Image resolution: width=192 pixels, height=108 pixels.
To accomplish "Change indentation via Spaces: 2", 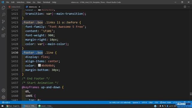I will coord(136,102).
